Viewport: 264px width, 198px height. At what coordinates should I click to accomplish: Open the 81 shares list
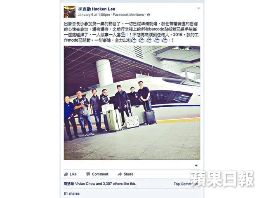pyautogui.click(x=71, y=193)
